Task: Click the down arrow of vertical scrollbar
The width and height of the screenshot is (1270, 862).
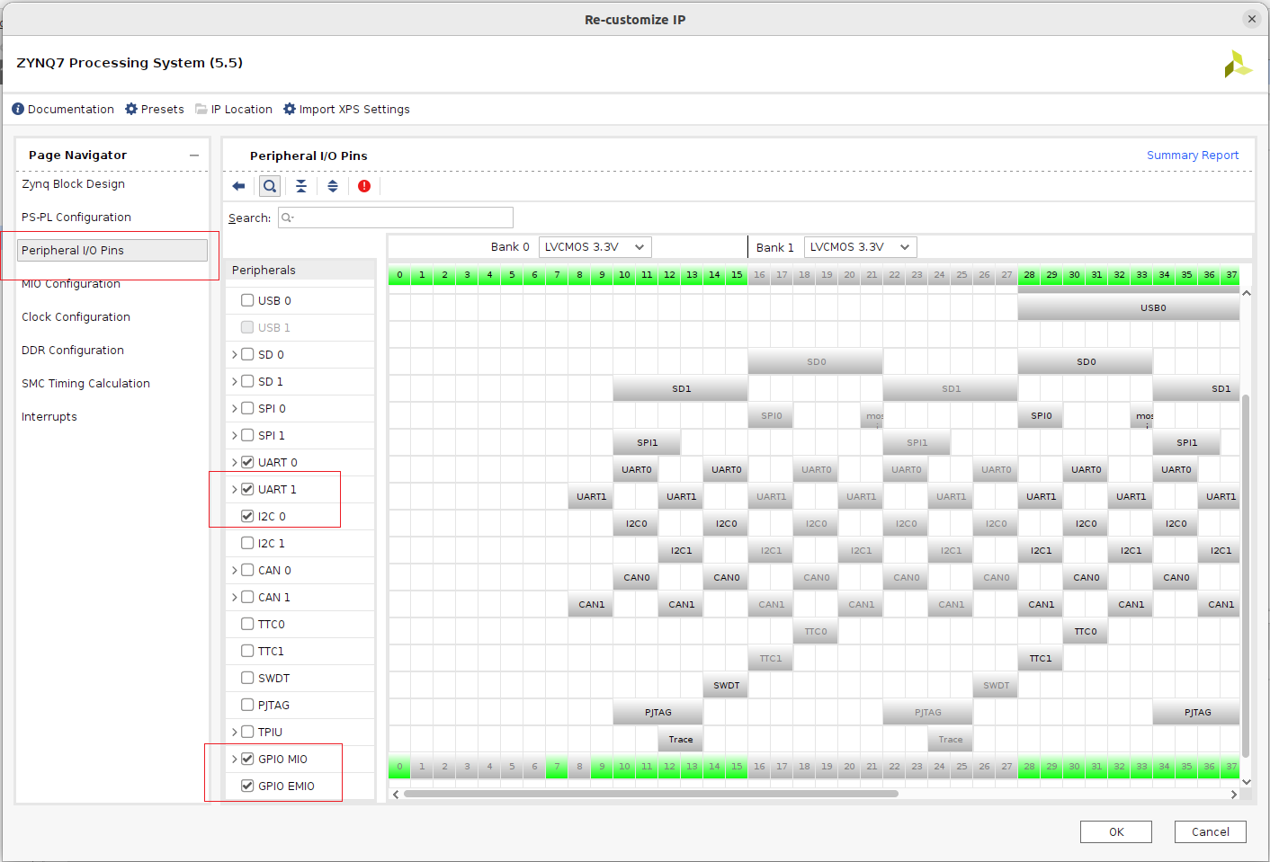Action: coord(1247,782)
